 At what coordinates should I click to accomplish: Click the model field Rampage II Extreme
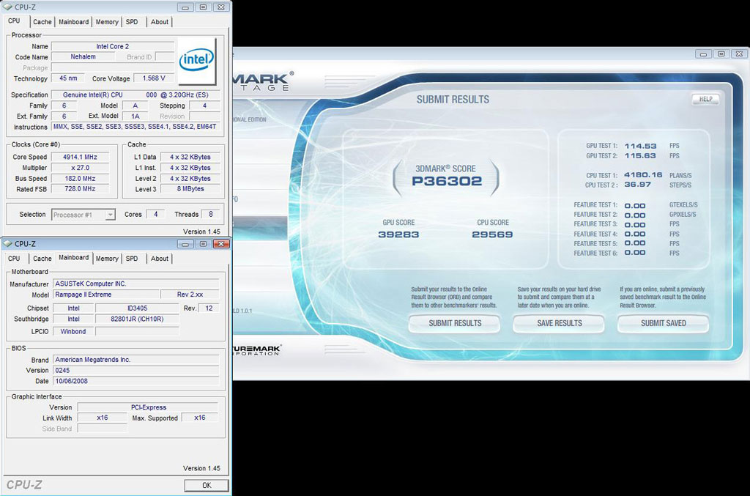[105, 295]
